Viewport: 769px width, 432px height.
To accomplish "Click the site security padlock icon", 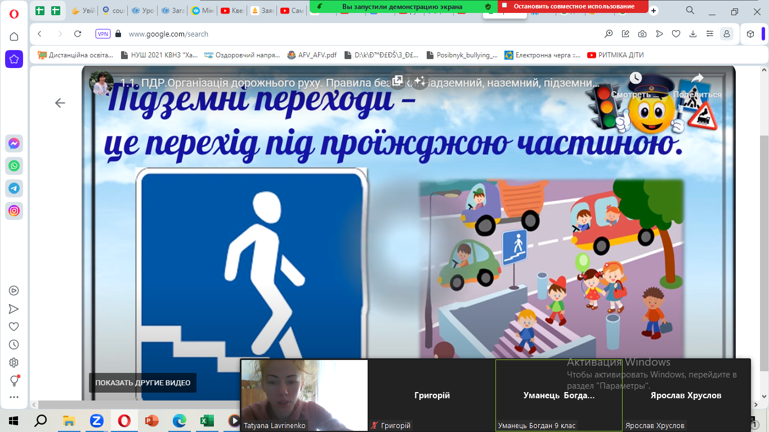I will click(118, 34).
